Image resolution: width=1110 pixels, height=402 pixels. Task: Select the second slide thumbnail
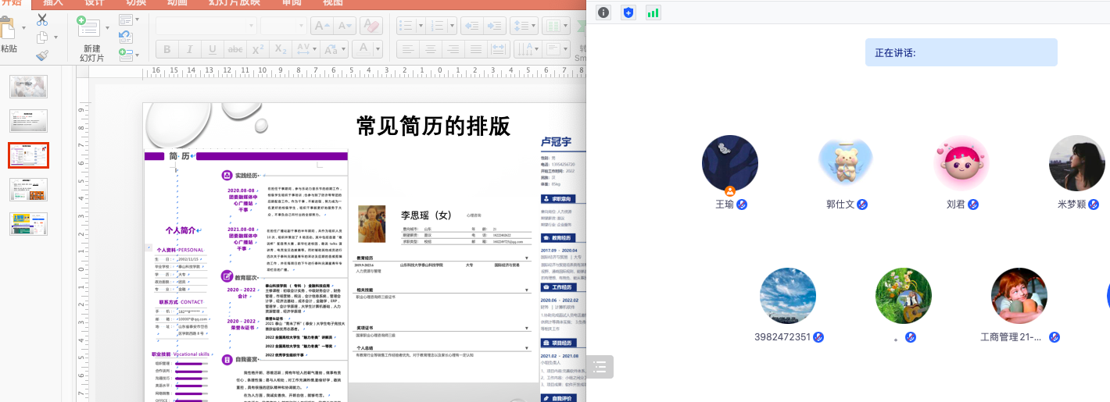point(28,121)
